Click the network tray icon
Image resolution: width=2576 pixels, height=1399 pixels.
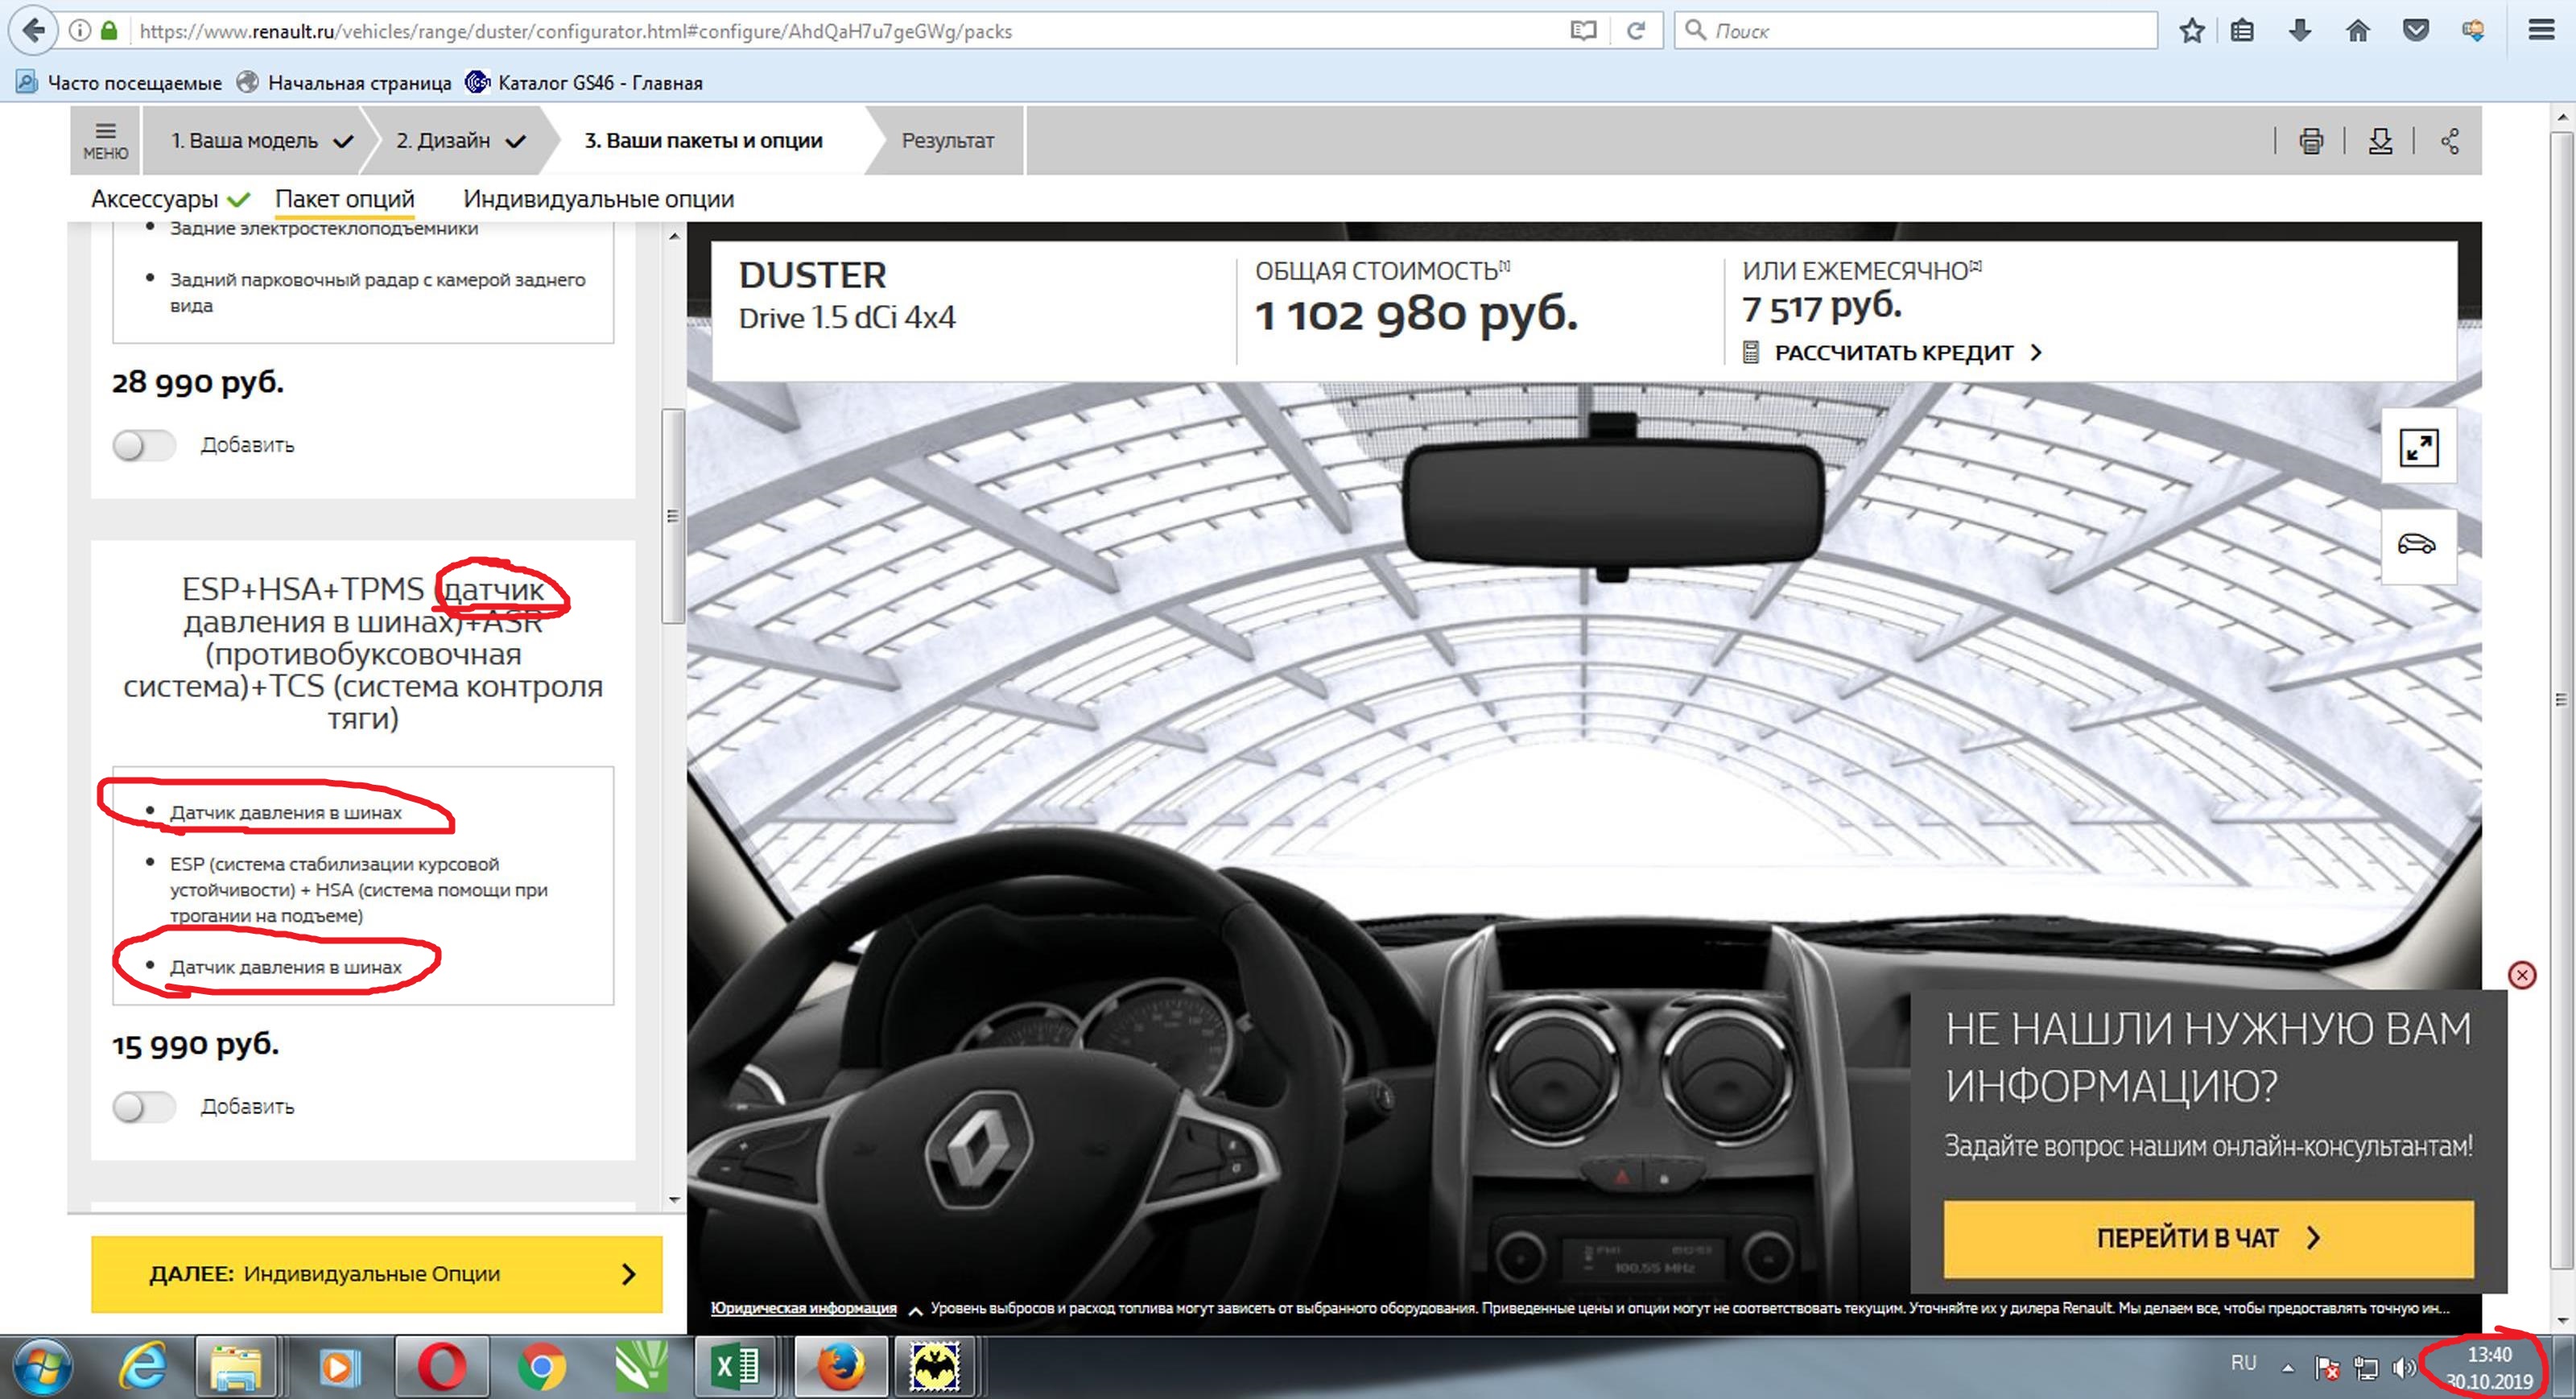2365,1367
